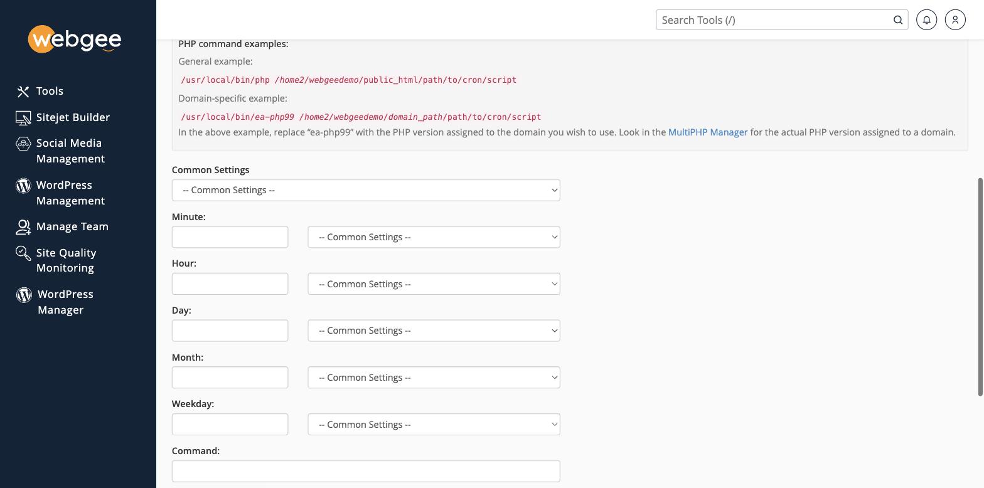Expand the Hour common settings dropdown

[434, 284]
